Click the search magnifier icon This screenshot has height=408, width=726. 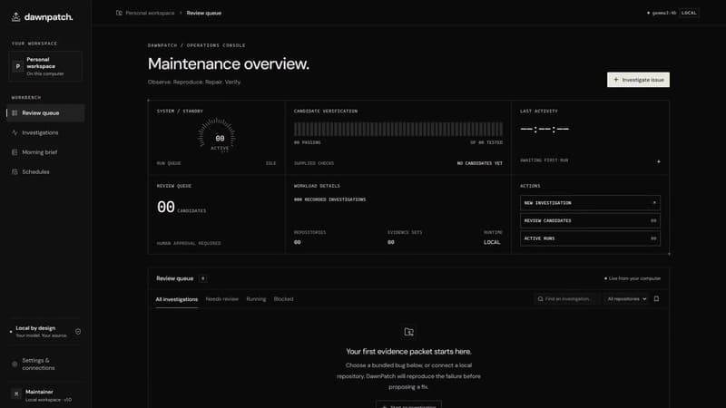coord(540,299)
